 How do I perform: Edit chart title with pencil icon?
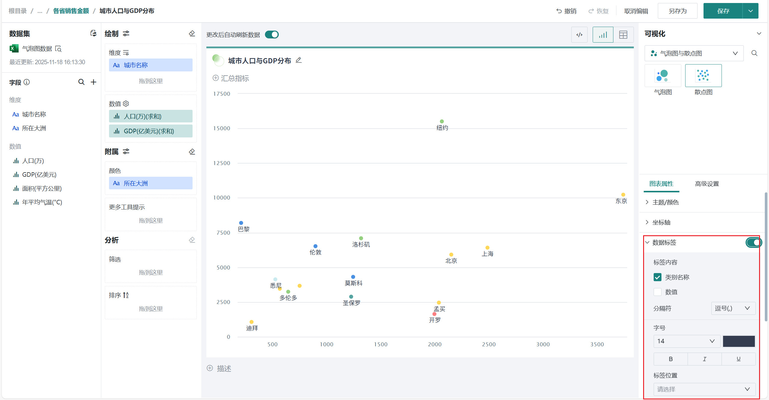point(298,60)
